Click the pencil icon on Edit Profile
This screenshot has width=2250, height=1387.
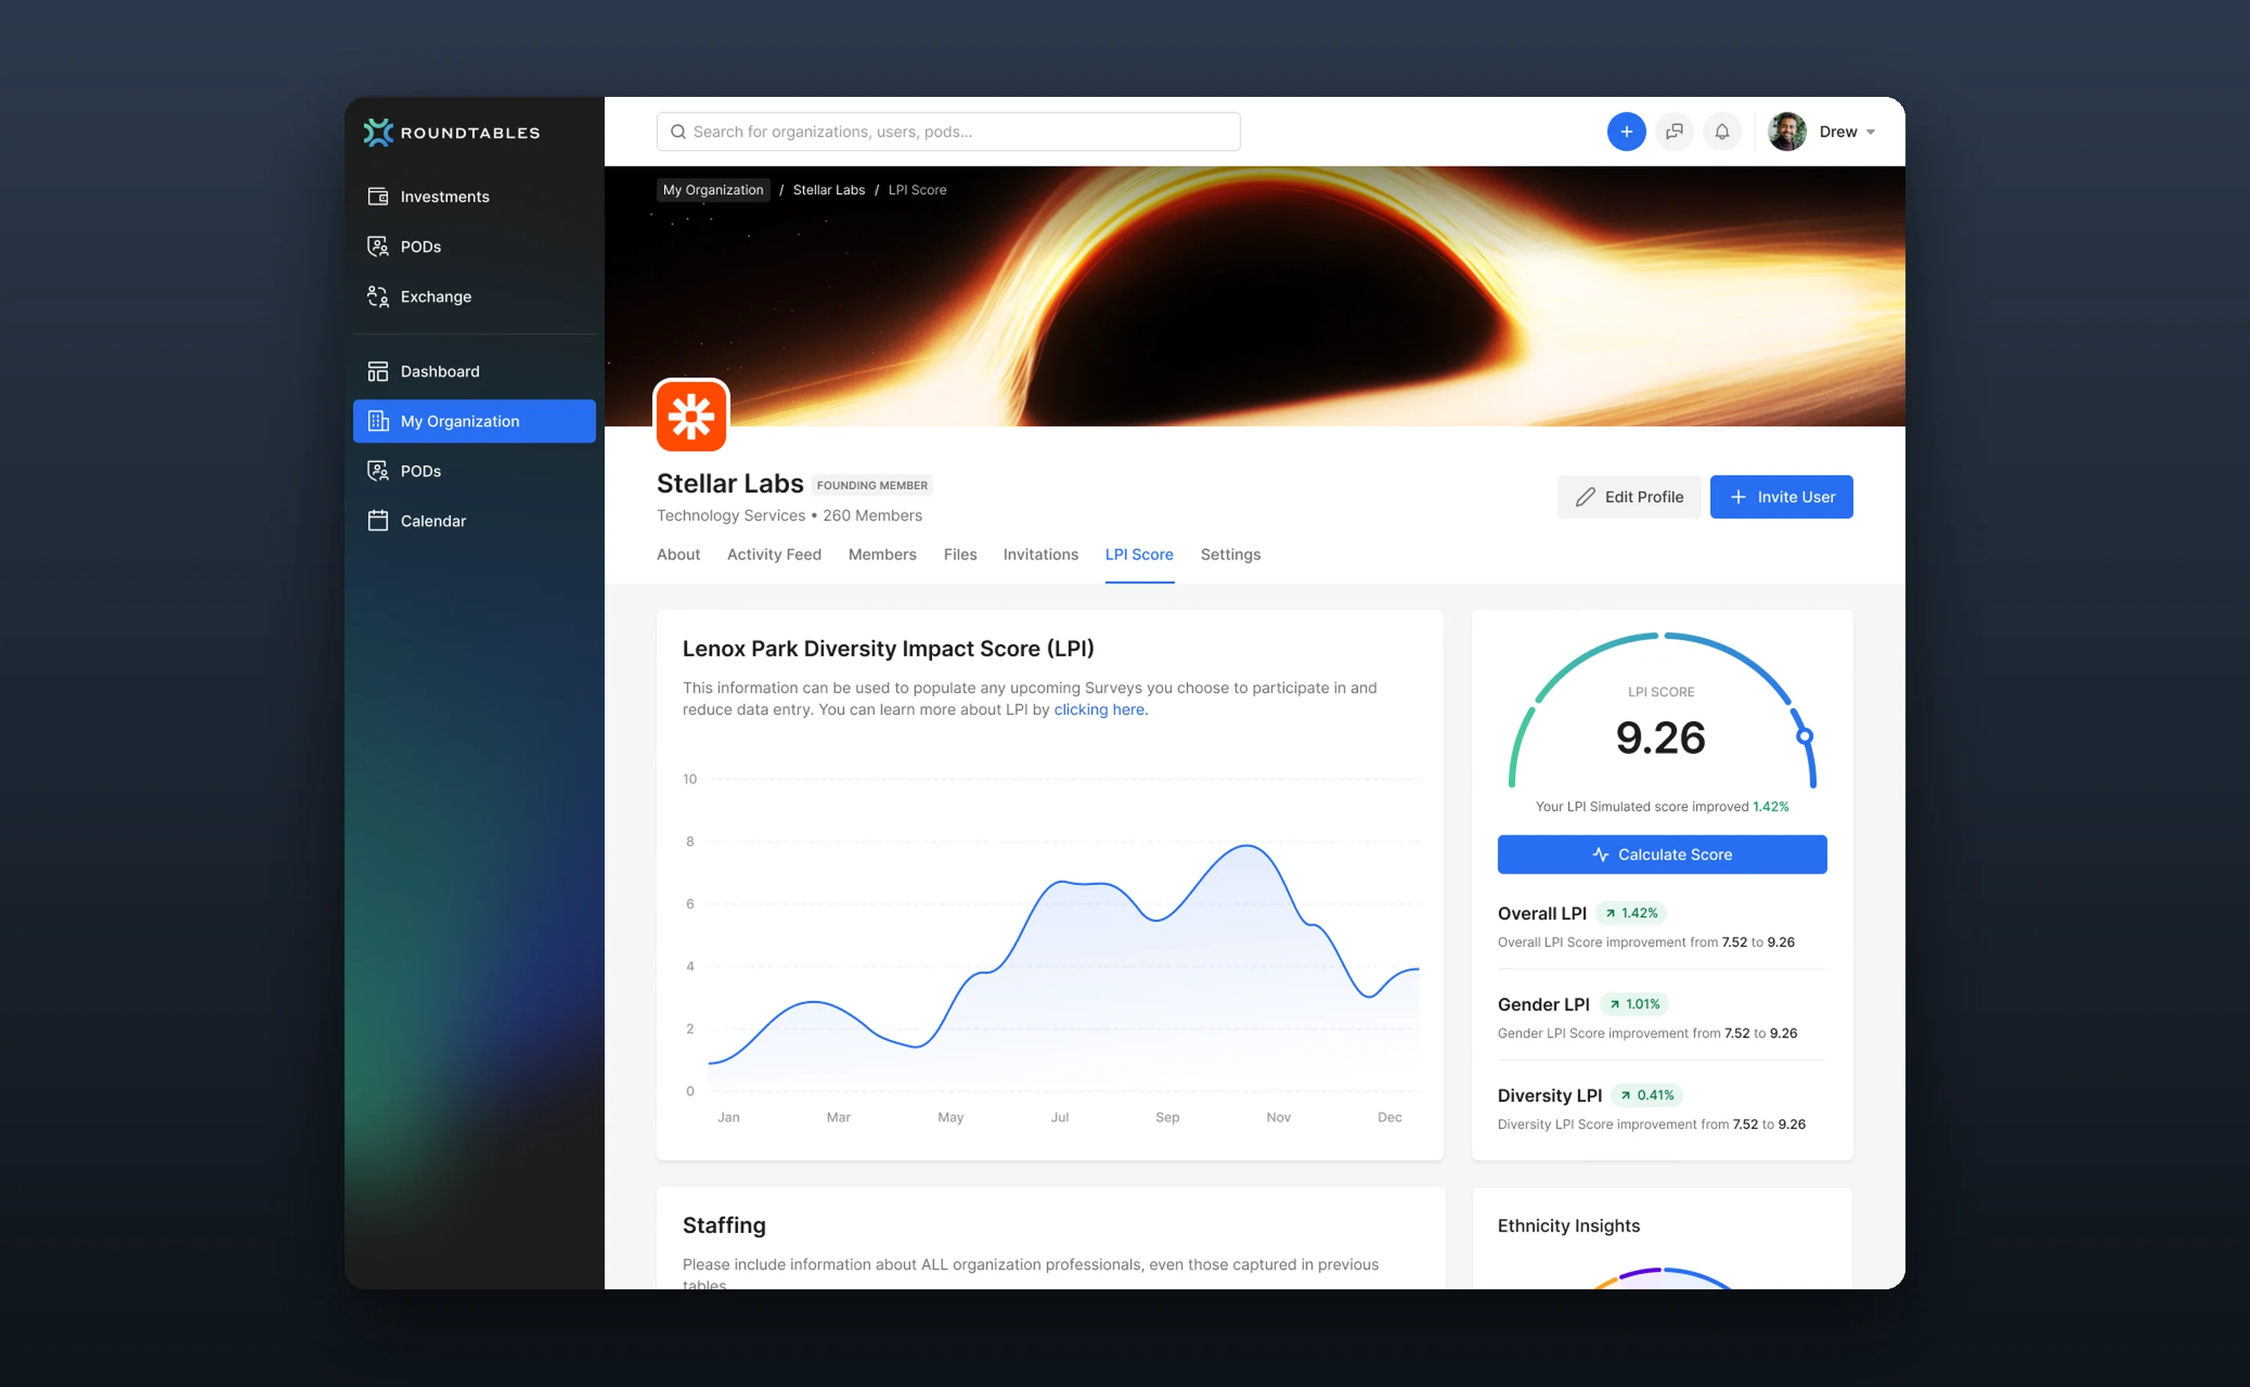(1585, 497)
